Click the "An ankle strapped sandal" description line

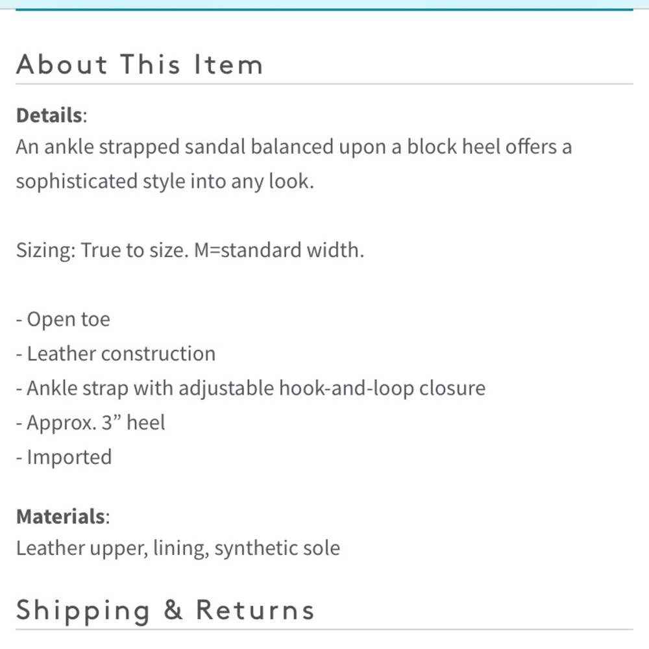coord(294,147)
